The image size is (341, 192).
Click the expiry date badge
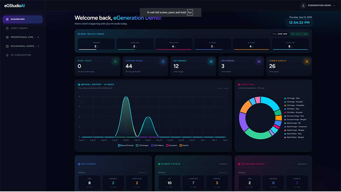[299, 34]
